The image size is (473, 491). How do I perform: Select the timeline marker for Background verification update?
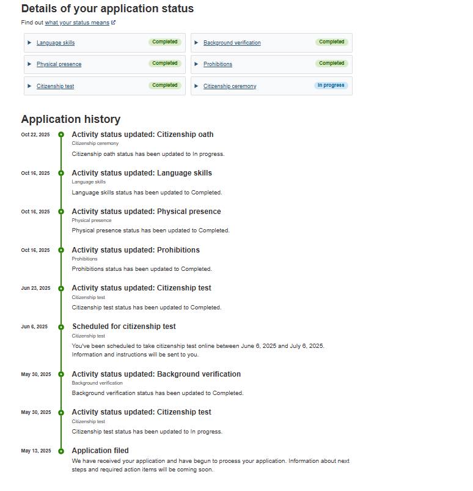point(61,374)
